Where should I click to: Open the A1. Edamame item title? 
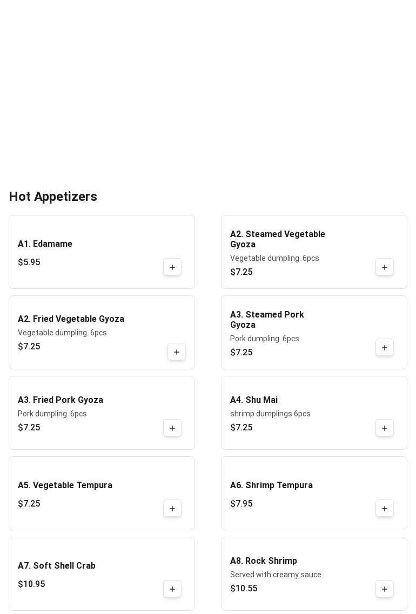point(45,244)
